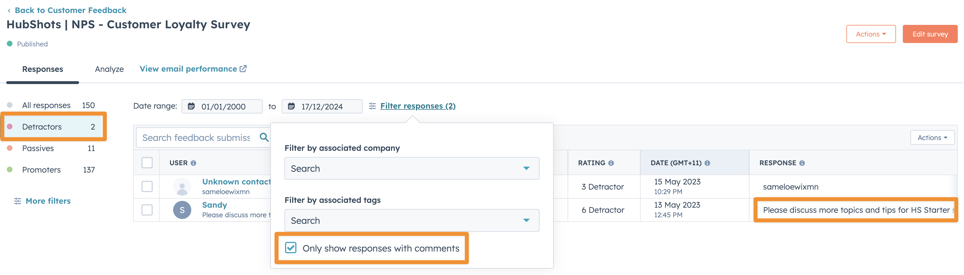Uncheck Only show responses with comments
Image resolution: width=964 pixels, height=275 pixels.
291,248
